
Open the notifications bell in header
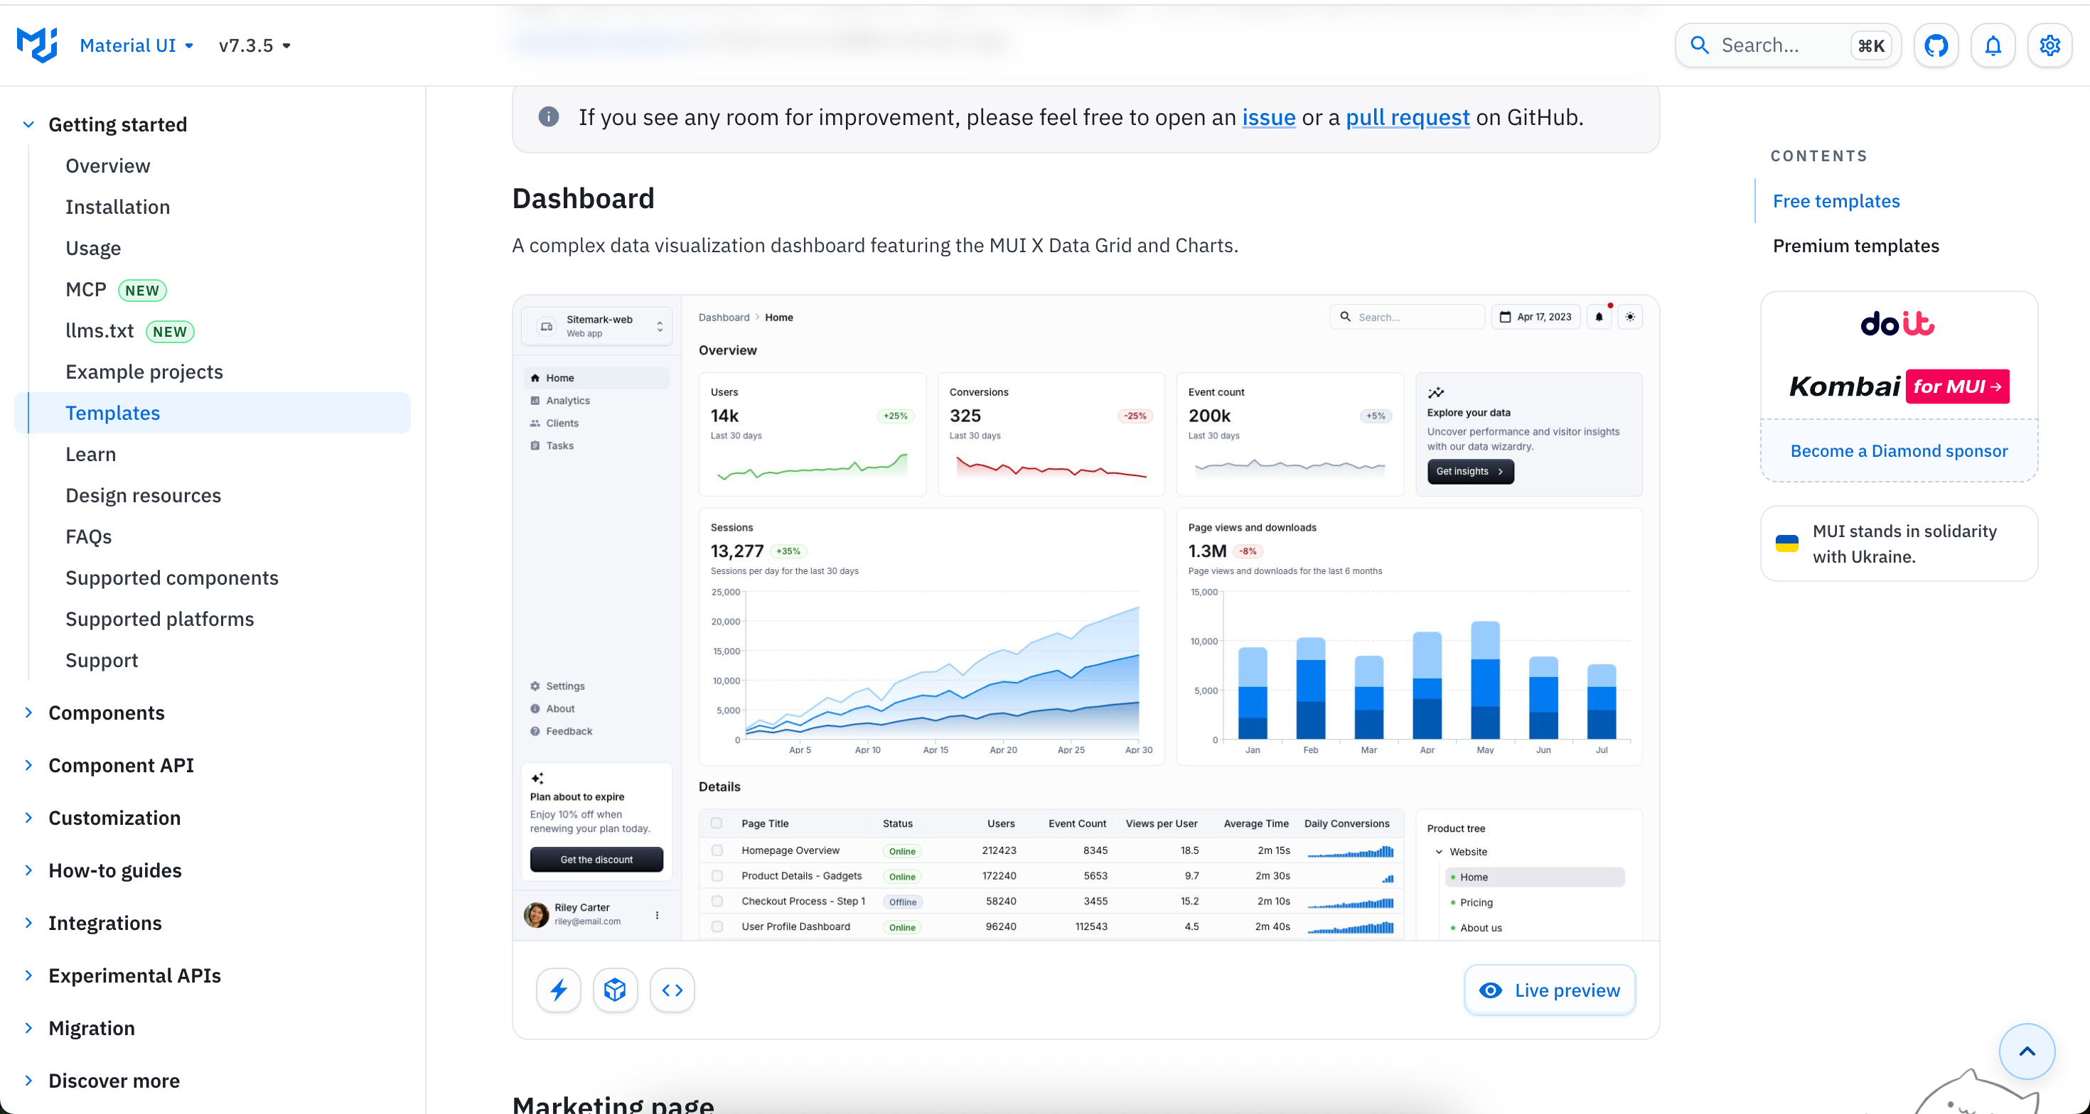(x=1993, y=45)
